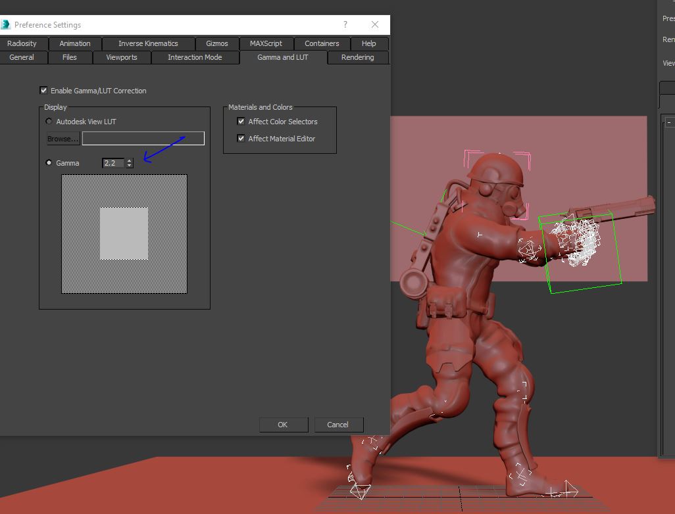Open the Files tab
This screenshot has width=675, height=514.
69,57
